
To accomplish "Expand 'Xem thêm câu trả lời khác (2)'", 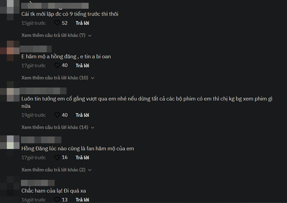I will click(x=57, y=170).
